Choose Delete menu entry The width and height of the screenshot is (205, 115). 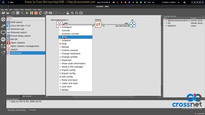76,90
